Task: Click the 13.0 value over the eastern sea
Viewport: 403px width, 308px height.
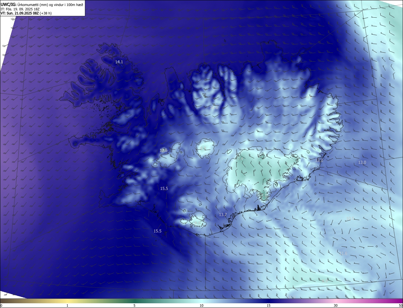Action: point(362,163)
